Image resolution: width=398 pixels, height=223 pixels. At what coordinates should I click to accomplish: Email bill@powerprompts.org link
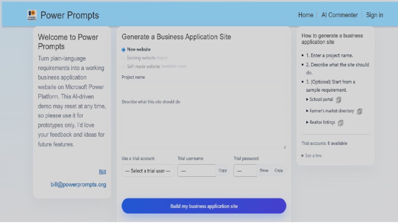pyautogui.click(x=78, y=185)
